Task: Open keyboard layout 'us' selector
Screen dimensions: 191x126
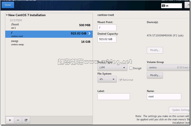Action: click(172, 5)
